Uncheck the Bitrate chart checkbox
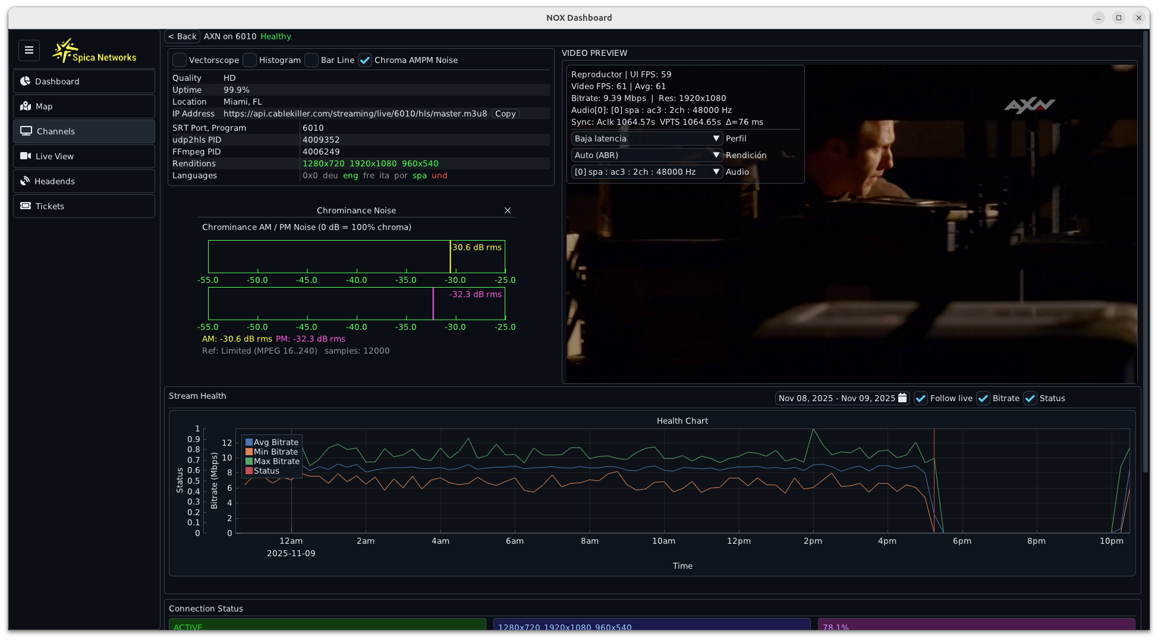Image resolution: width=1158 pixels, height=640 pixels. tap(983, 398)
